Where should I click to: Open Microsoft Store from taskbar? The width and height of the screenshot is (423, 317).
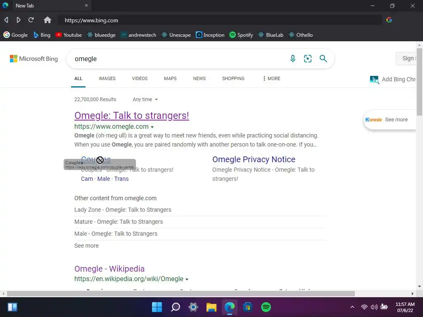pos(248,307)
